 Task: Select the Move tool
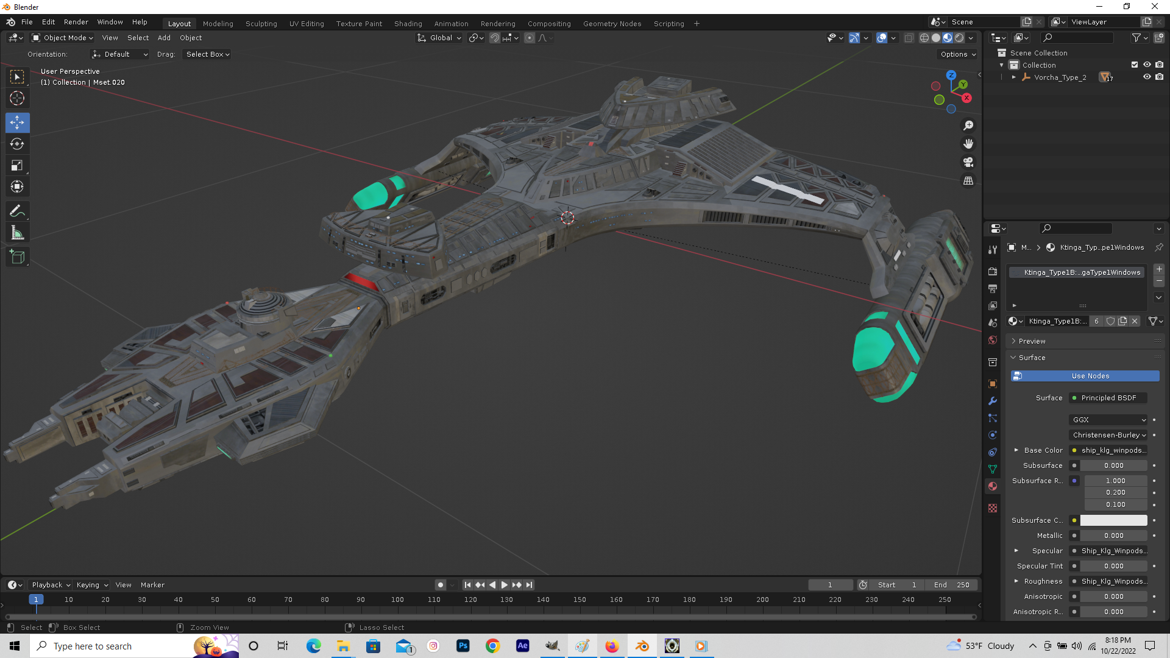coord(17,122)
